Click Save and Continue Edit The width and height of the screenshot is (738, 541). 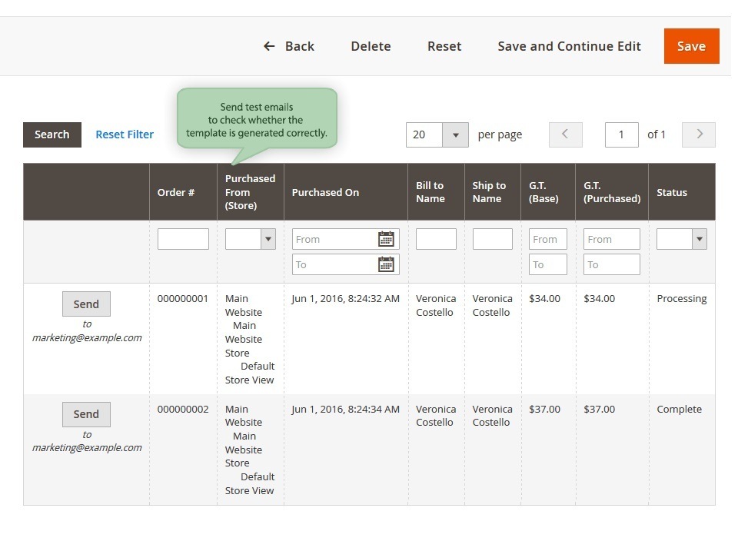(569, 46)
